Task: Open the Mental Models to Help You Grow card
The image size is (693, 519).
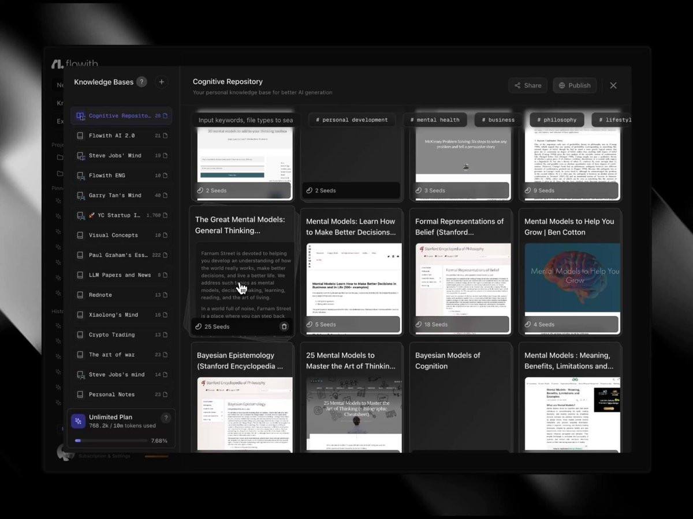Action: 570,272
